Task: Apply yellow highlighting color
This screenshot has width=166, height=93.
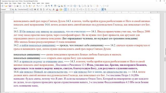Action: pos(61,10)
